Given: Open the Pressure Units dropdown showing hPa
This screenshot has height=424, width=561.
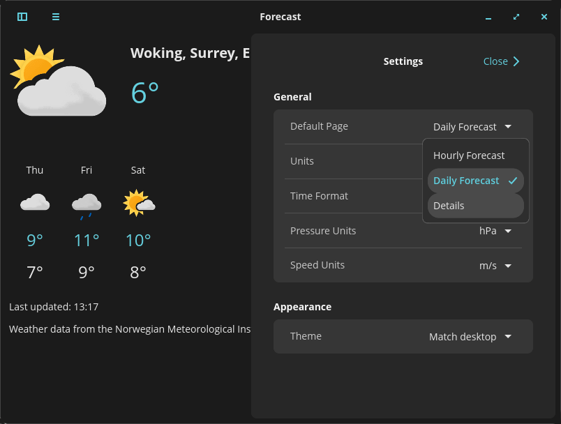Looking at the screenshot, I should tap(496, 231).
